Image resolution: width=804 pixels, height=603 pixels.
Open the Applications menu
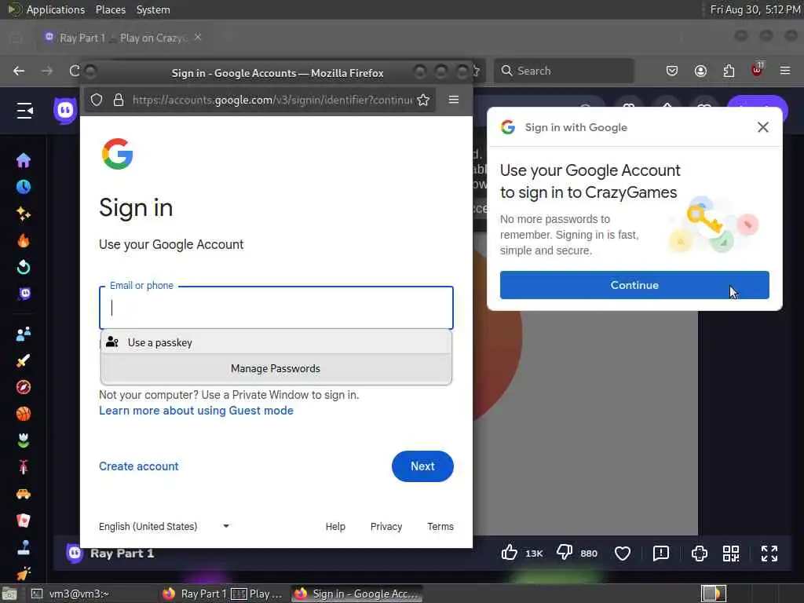(x=56, y=9)
